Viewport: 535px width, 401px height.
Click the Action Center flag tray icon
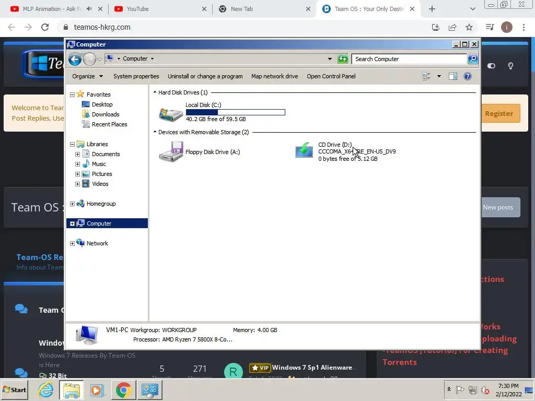460,390
